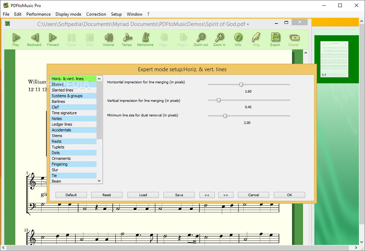Select Time signature in the list

[73, 113]
